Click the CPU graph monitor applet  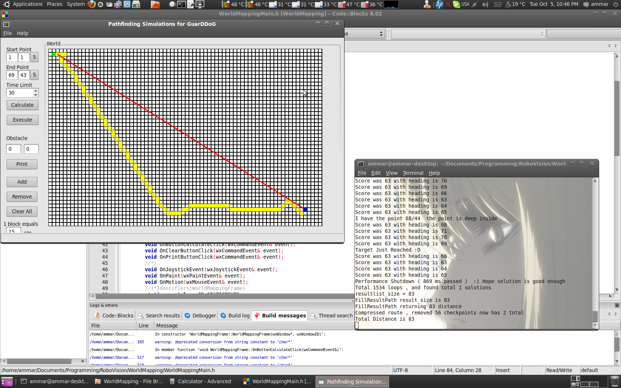point(391,4)
